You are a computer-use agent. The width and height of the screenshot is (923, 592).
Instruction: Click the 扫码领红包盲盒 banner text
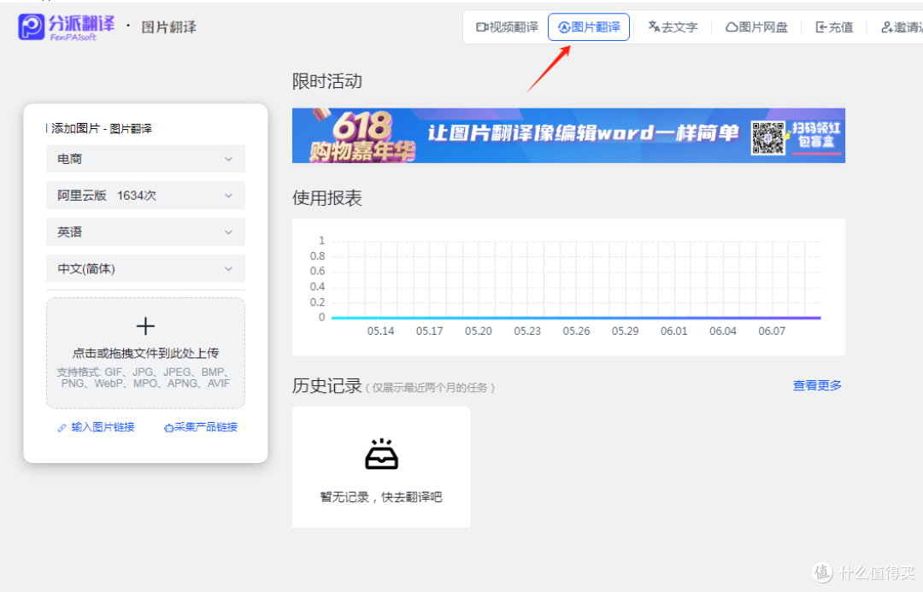click(x=816, y=135)
